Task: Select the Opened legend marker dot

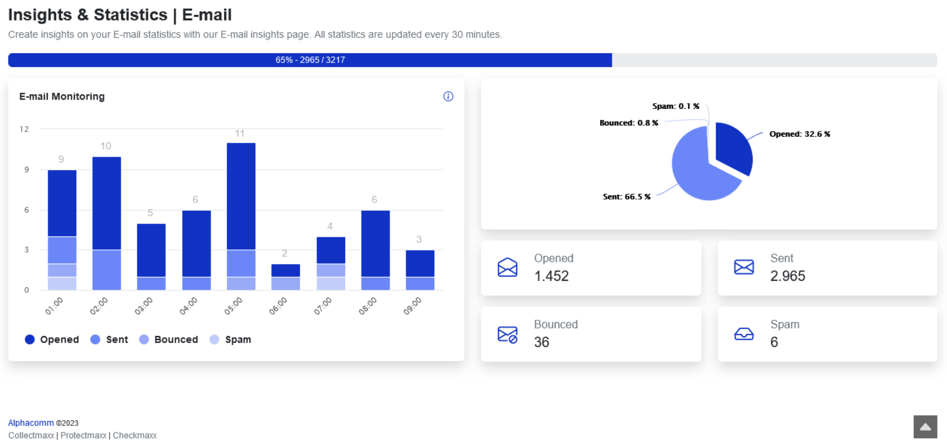Action: click(30, 340)
